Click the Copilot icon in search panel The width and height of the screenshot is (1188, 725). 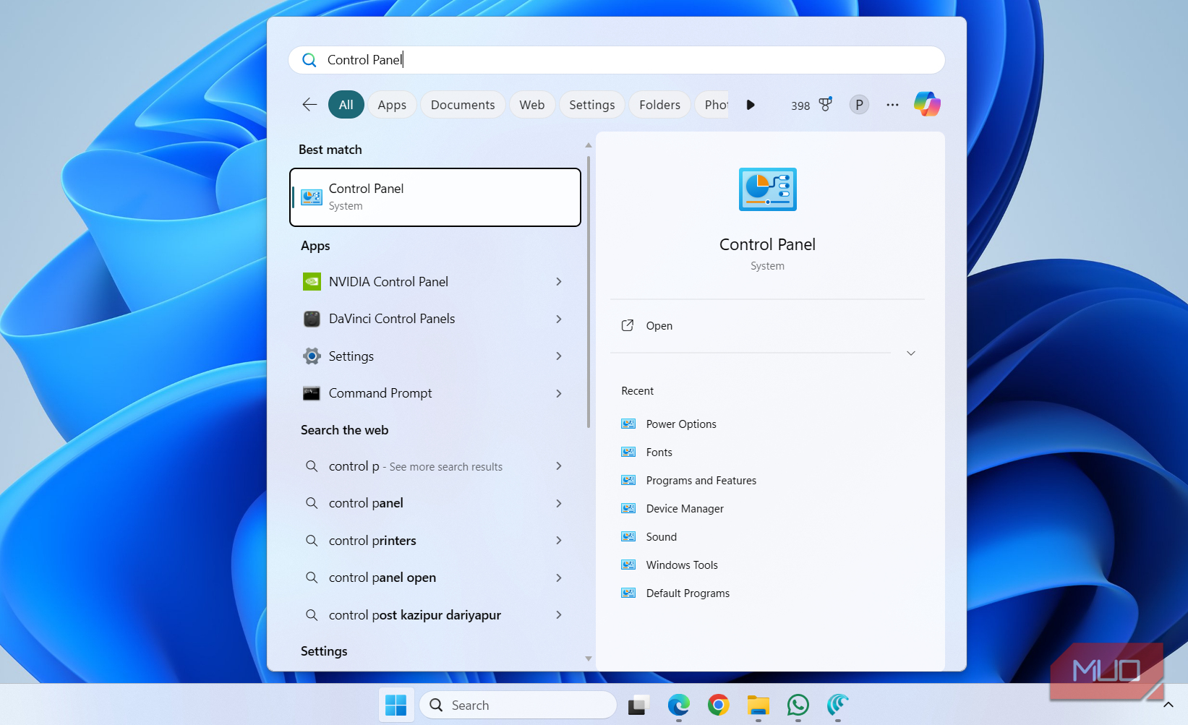[x=927, y=104]
